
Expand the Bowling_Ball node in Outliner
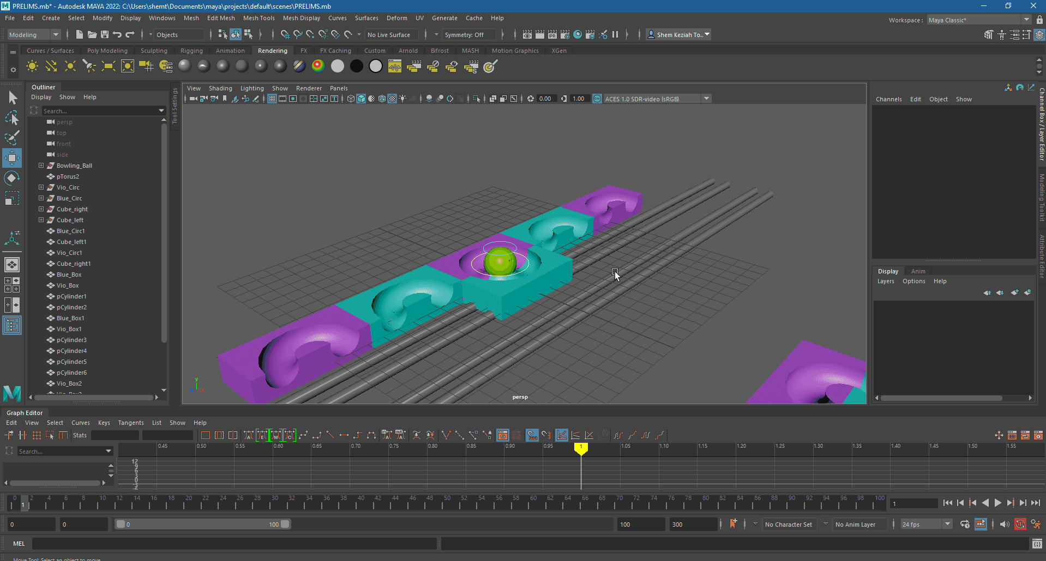click(41, 166)
